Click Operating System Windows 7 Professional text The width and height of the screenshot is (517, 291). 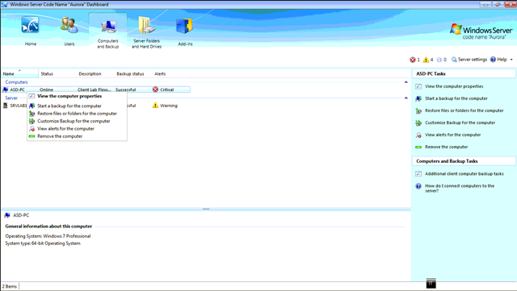tap(48, 236)
